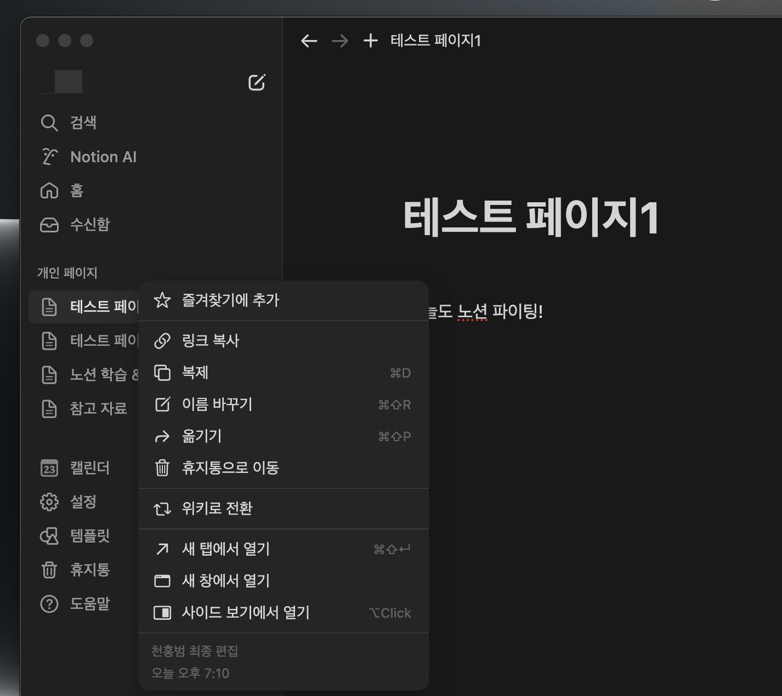
Task: Choose 즐겨찾기에 추가 in the context menu
Action: [x=283, y=300]
